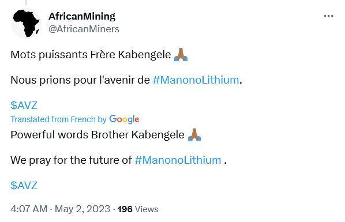
Task: Click the 4:07 AM timestamp
Action: [x=29, y=209]
